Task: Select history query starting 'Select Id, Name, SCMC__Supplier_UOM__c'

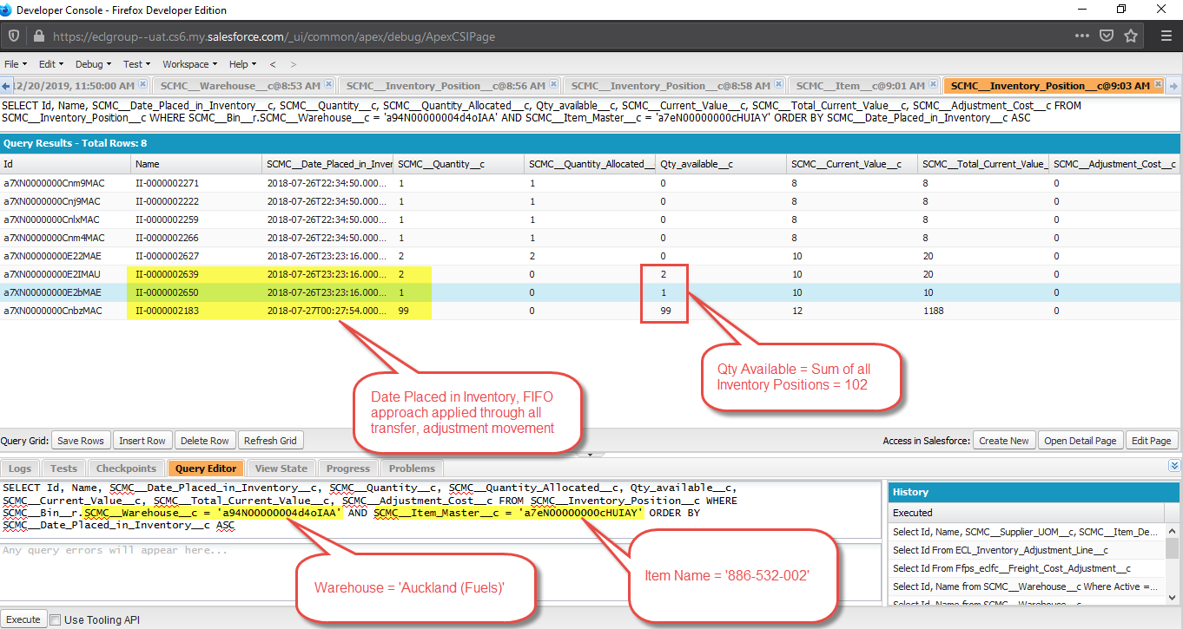Action: (x=1027, y=532)
